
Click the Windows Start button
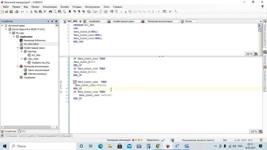click(x=5, y=146)
